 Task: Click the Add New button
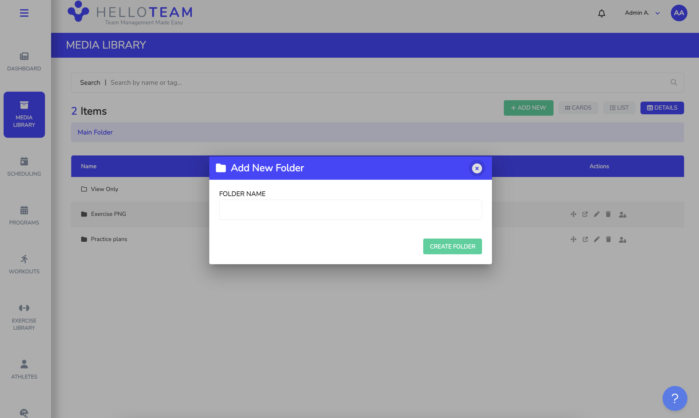[528, 108]
